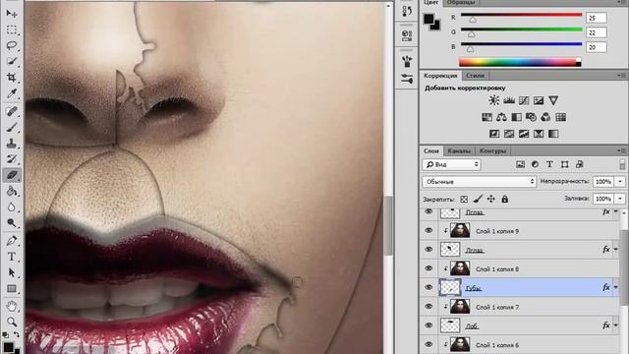Viewport: 629px width, 354px height.
Task: Select the Eyedropper tool
Action: (11, 93)
